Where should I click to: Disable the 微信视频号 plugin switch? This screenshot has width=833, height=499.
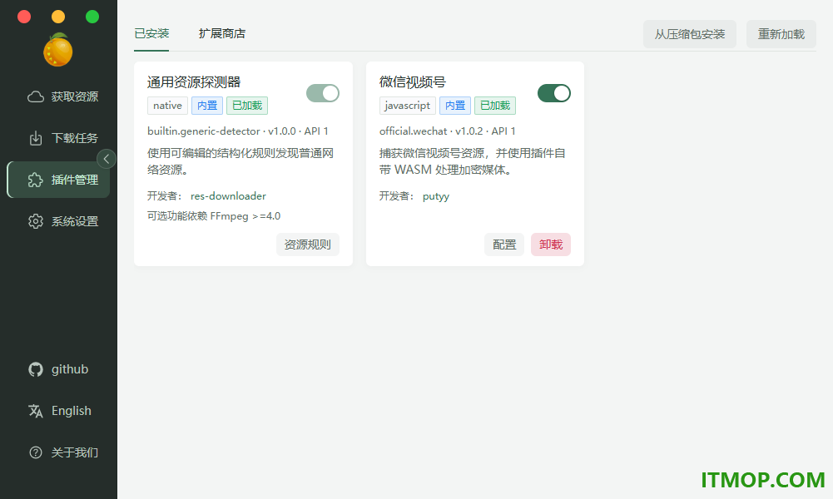[554, 93]
